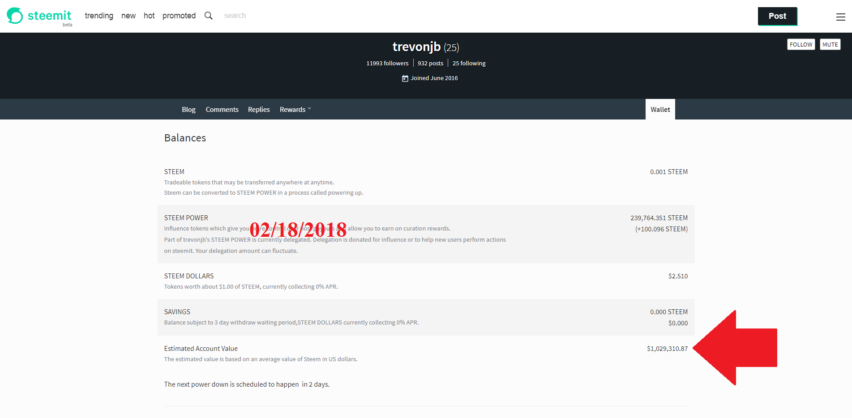The width and height of the screenshot is (852, 418).
Task: Click the (25) reputation score
Action: (451, 47)
